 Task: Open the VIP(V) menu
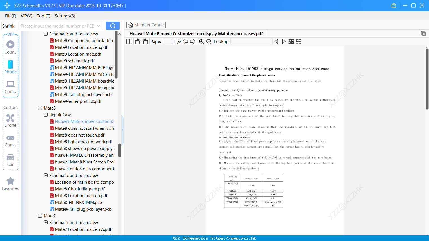26,16
